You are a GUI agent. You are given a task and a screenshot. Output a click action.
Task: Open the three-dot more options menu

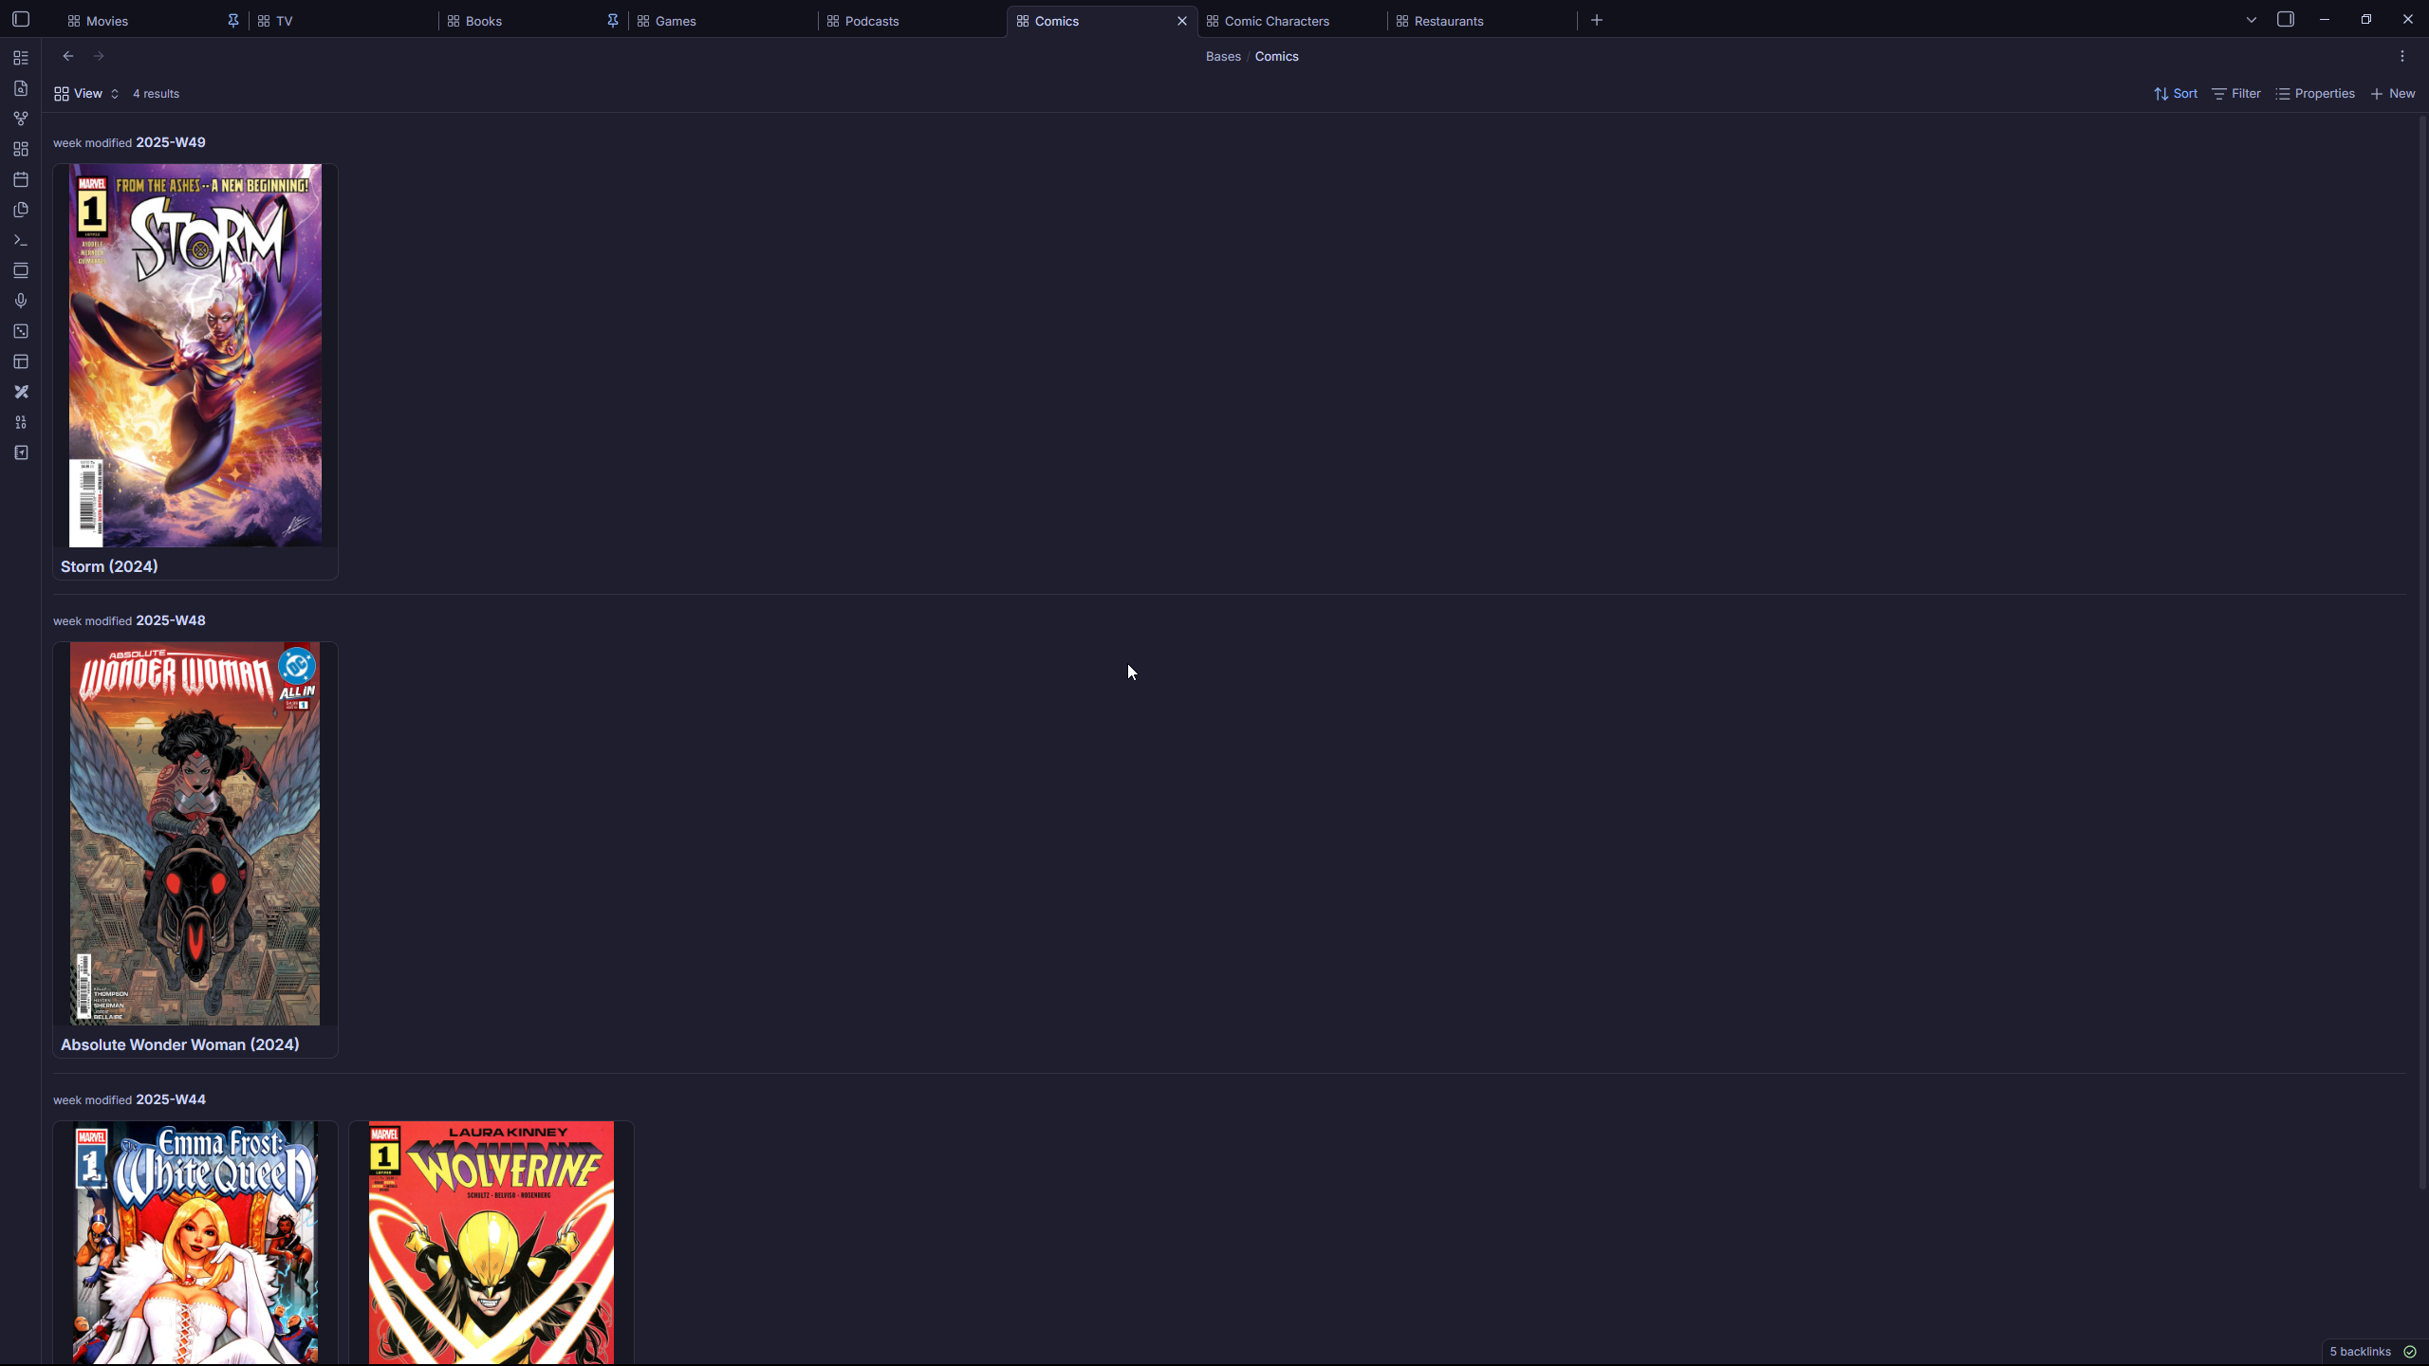click(x=2401, y=56)
